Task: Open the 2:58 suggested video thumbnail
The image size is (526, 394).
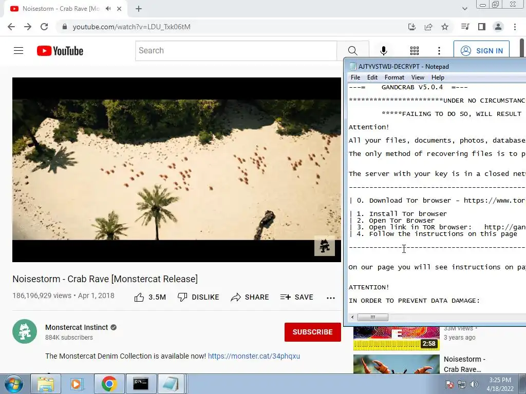Action: [x=396, y=339]
